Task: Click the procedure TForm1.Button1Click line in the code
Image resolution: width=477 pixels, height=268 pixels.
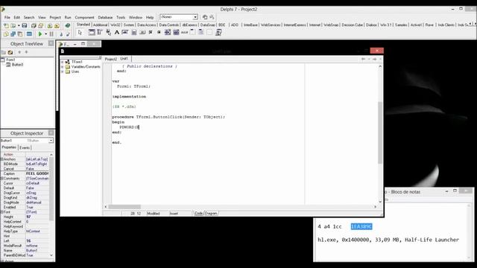Action: (x=168, y=117)
